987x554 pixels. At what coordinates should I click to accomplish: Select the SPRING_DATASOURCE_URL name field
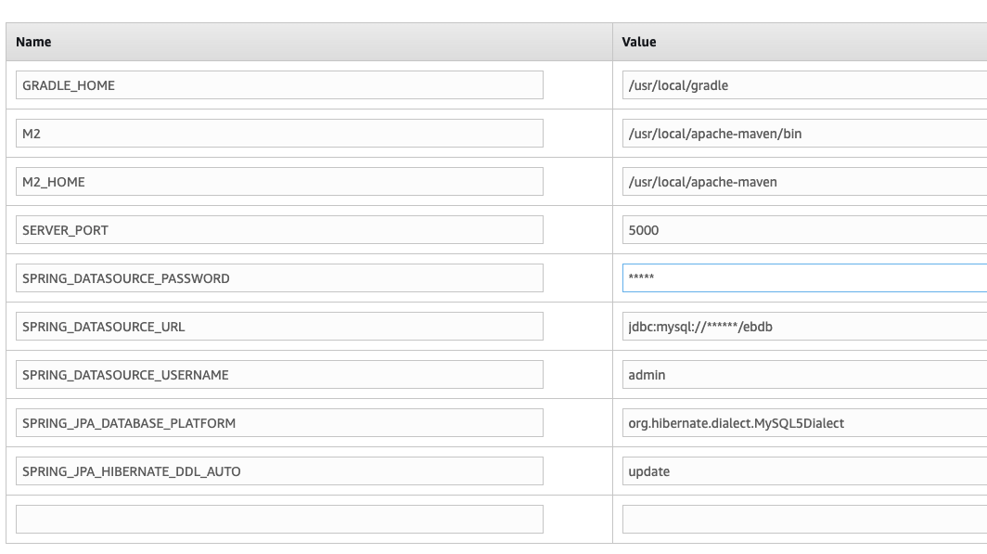[x=278, y=327]
